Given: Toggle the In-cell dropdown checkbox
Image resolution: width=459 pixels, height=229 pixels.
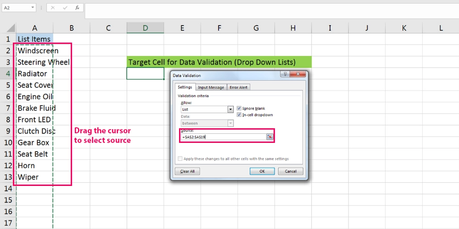Looking at the screenshot, I should tap(239, 115).
